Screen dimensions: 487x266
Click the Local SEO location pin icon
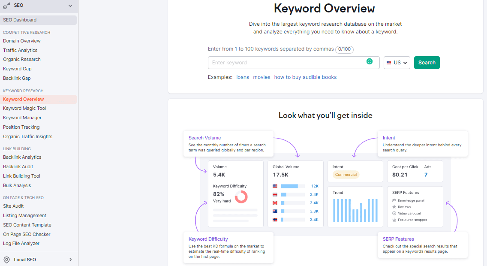pos(6,260)
